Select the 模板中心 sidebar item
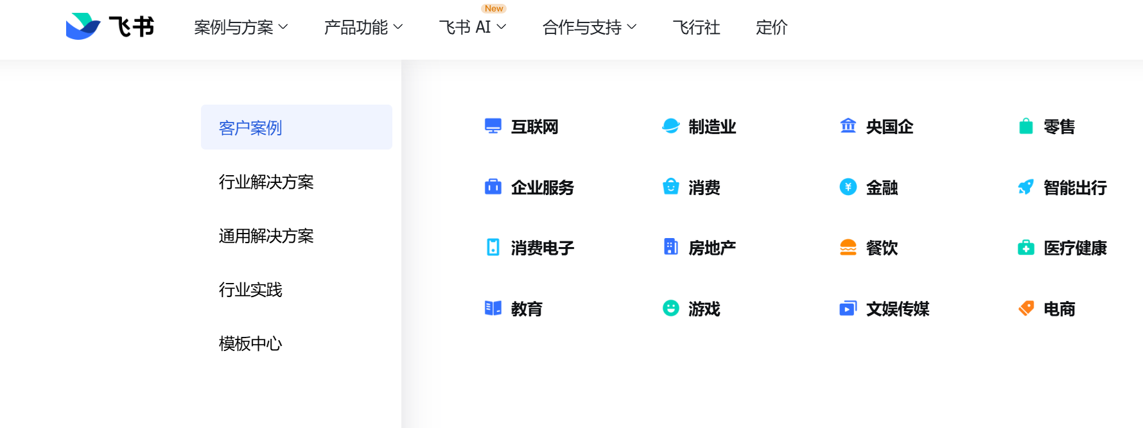 click(250, 343)
